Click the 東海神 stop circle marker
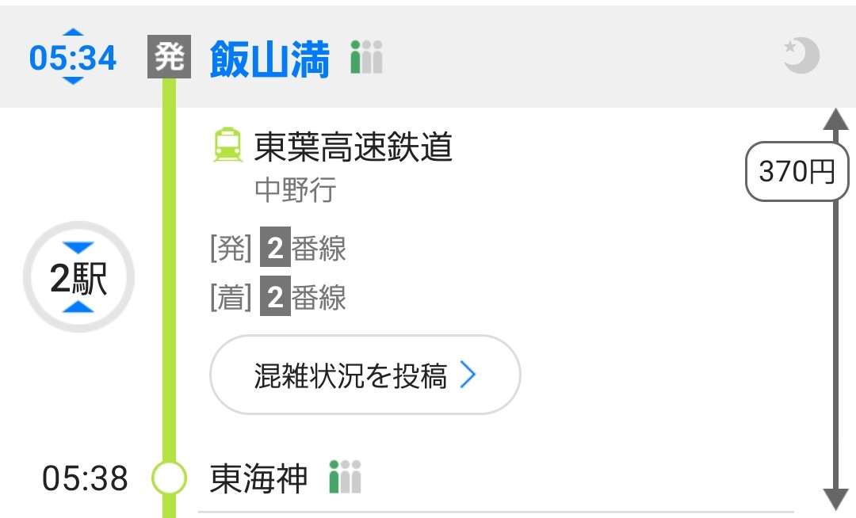856x518 pixels. [168, 478]
